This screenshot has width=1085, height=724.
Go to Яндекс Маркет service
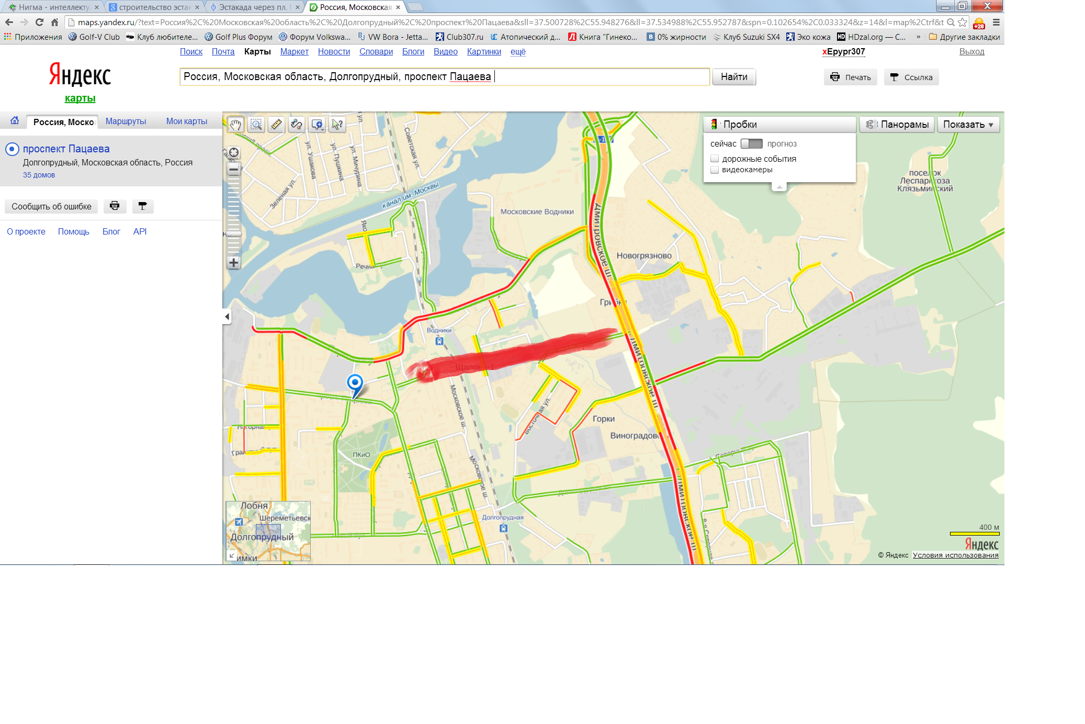click(294, 52)
